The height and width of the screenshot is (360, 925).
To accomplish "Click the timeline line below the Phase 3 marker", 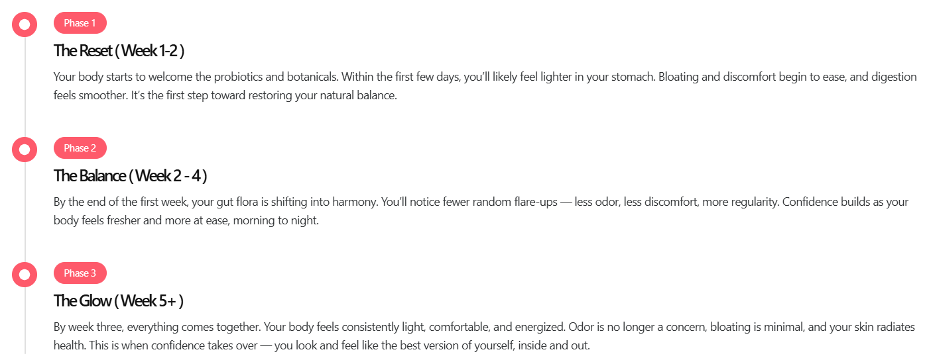I will pos(25,324).
